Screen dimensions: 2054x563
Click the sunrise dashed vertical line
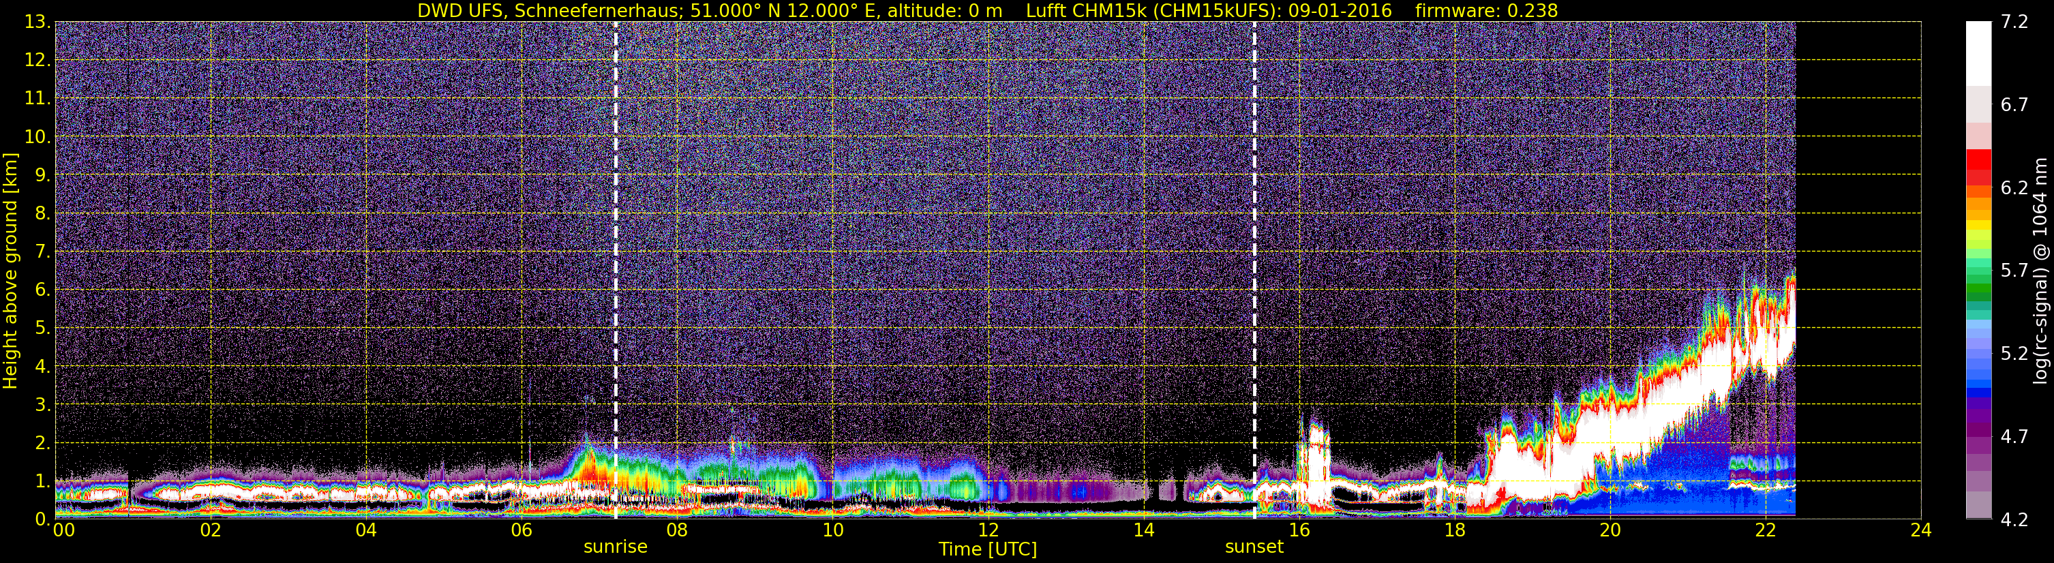tap(616, 271)
